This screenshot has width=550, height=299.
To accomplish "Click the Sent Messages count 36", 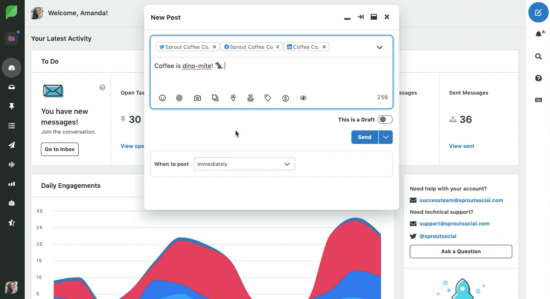I will (466, 119).
